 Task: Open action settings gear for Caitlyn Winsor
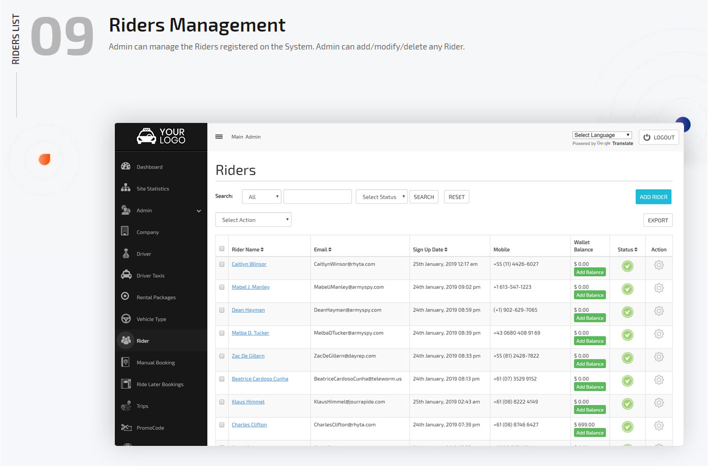tap(659, 265)
